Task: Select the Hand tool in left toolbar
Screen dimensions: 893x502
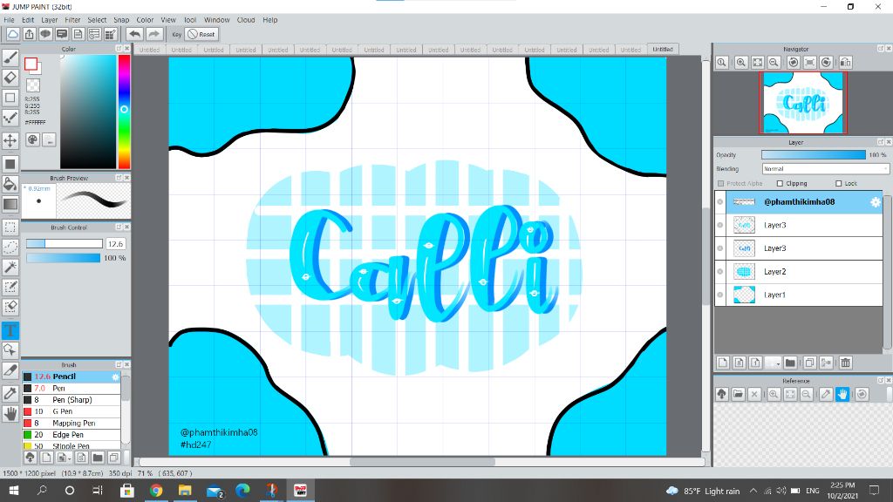Action: [10, 414]
